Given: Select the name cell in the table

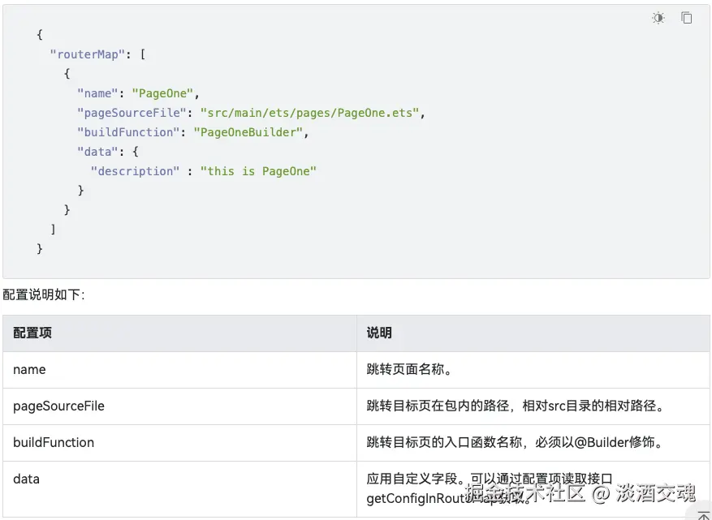Looking at the screenshot, I should pos(29,369).
